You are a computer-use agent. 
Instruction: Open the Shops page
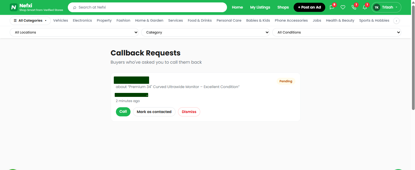pos(283,7)
